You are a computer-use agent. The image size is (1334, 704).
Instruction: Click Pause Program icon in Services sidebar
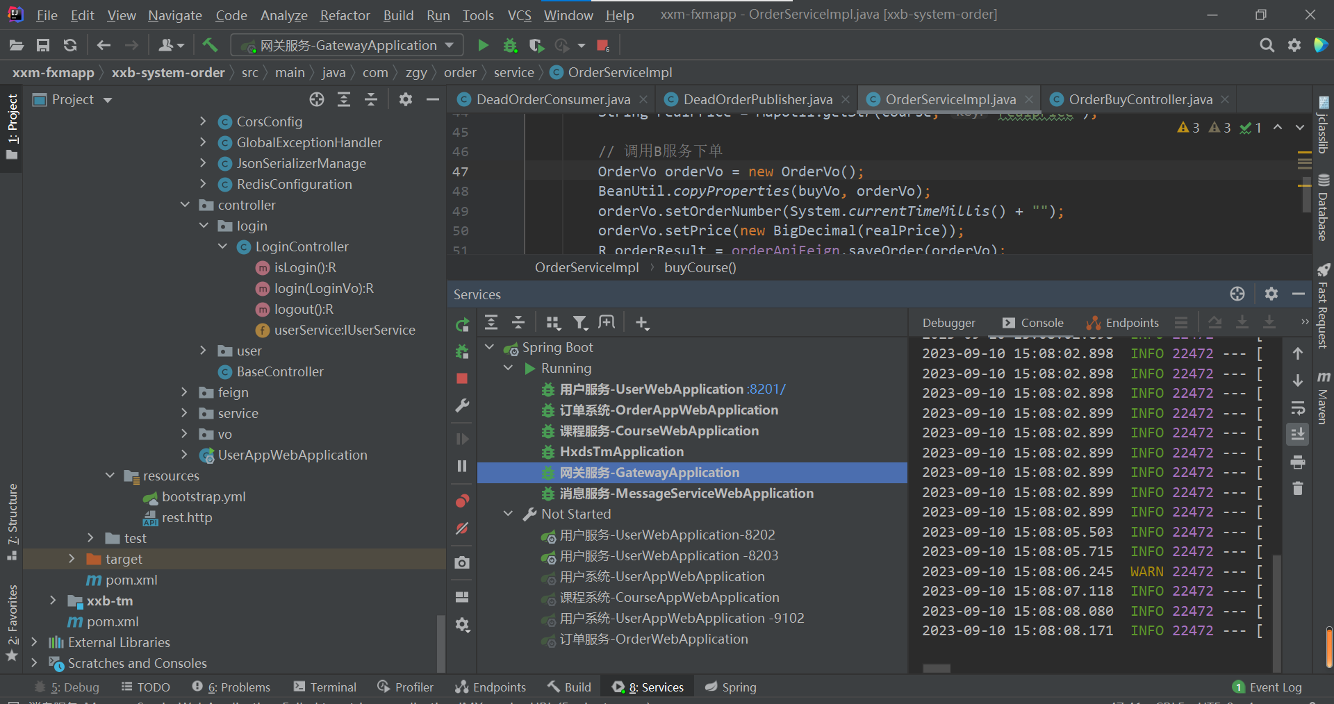pos(462,466)
